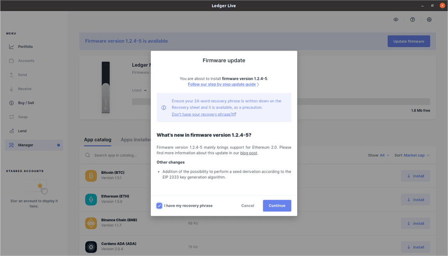Click the Ledger Nano device image
Screen dimensions: 448x256
pos(106,87)
